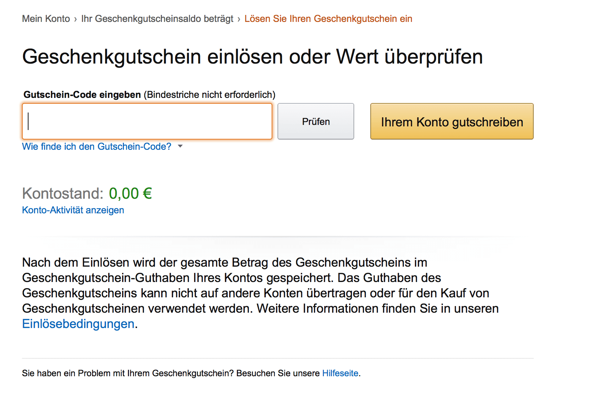Visit the Hilfeseite link
The width and height of the screenshot is (590, 404).
(x=340, y=373)
